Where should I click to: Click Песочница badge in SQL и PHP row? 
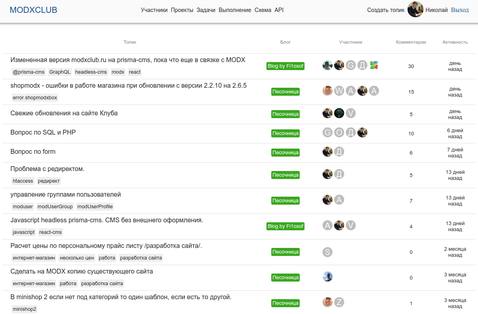(x=285, y=133)
